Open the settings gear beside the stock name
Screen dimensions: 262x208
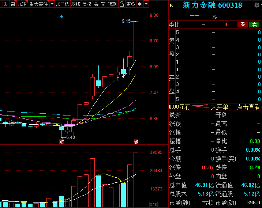coord(257,5)
